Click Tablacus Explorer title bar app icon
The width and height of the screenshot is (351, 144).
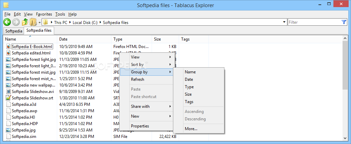pos(6,5)
